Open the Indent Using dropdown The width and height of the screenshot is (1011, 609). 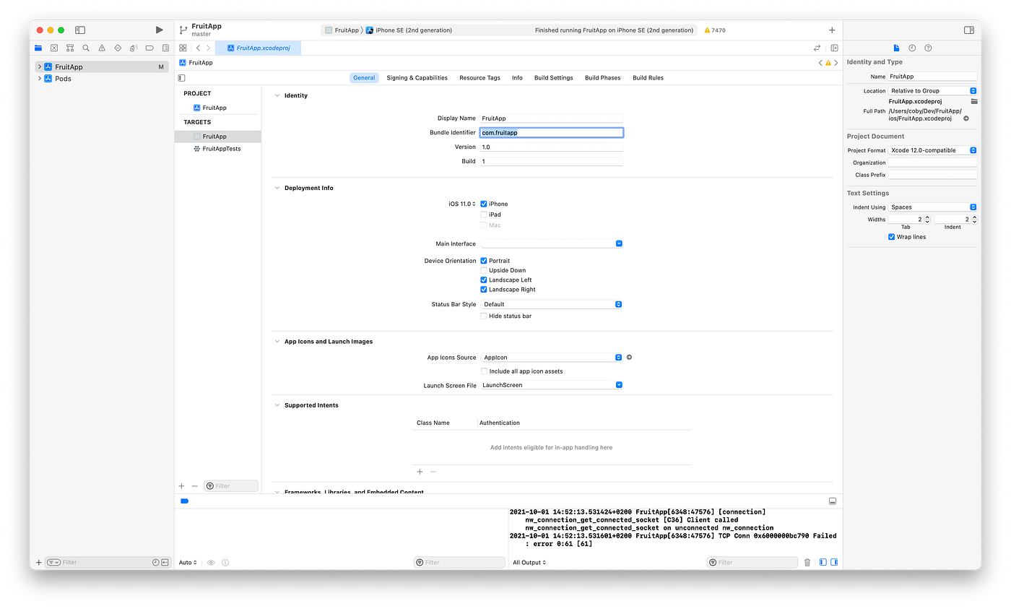pyautogui.click(x=932, y=207)
